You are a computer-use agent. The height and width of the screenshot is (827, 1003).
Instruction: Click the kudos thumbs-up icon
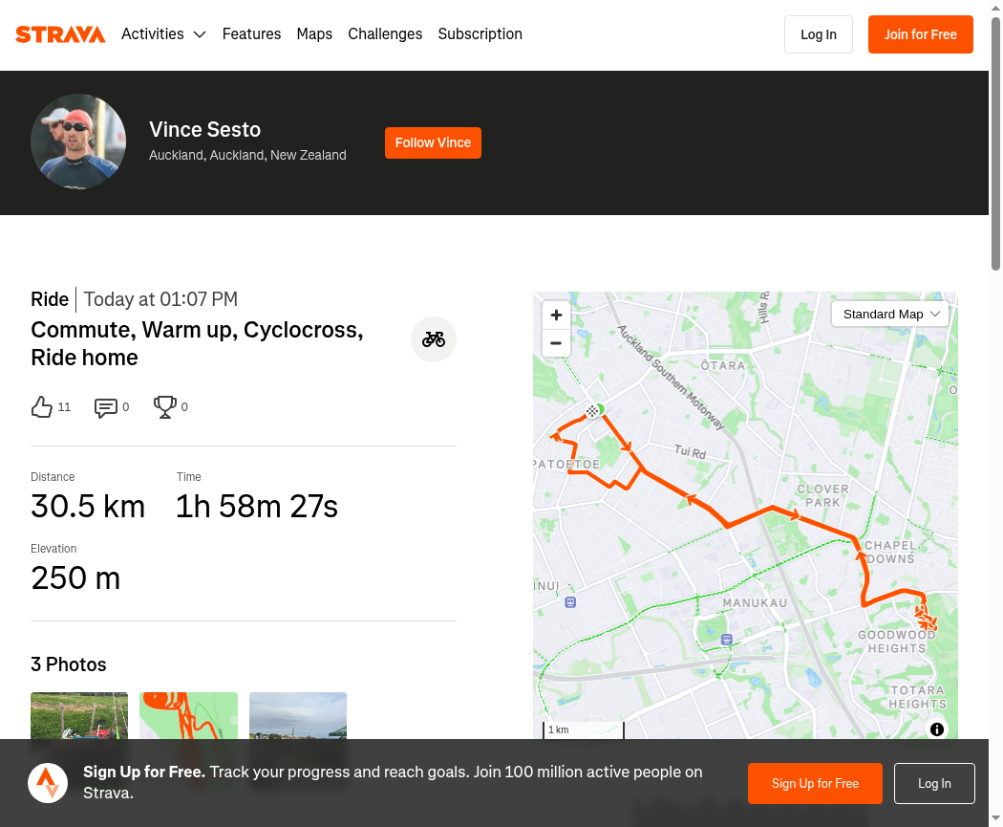coord(42,407)
